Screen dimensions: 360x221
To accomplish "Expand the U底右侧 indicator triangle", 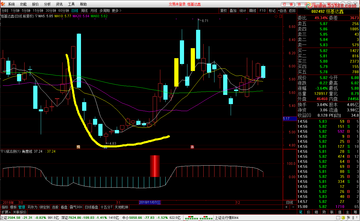I will pos(2,151).
